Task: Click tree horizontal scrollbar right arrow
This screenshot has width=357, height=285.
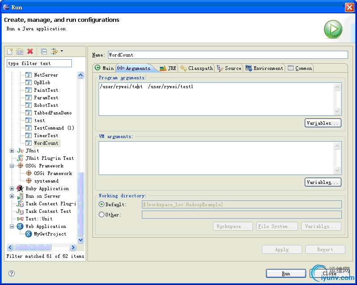Action: coord(73,247)
